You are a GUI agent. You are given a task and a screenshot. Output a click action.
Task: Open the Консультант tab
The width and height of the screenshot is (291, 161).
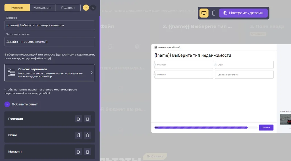pyautogui.click(x=43, y=8)
